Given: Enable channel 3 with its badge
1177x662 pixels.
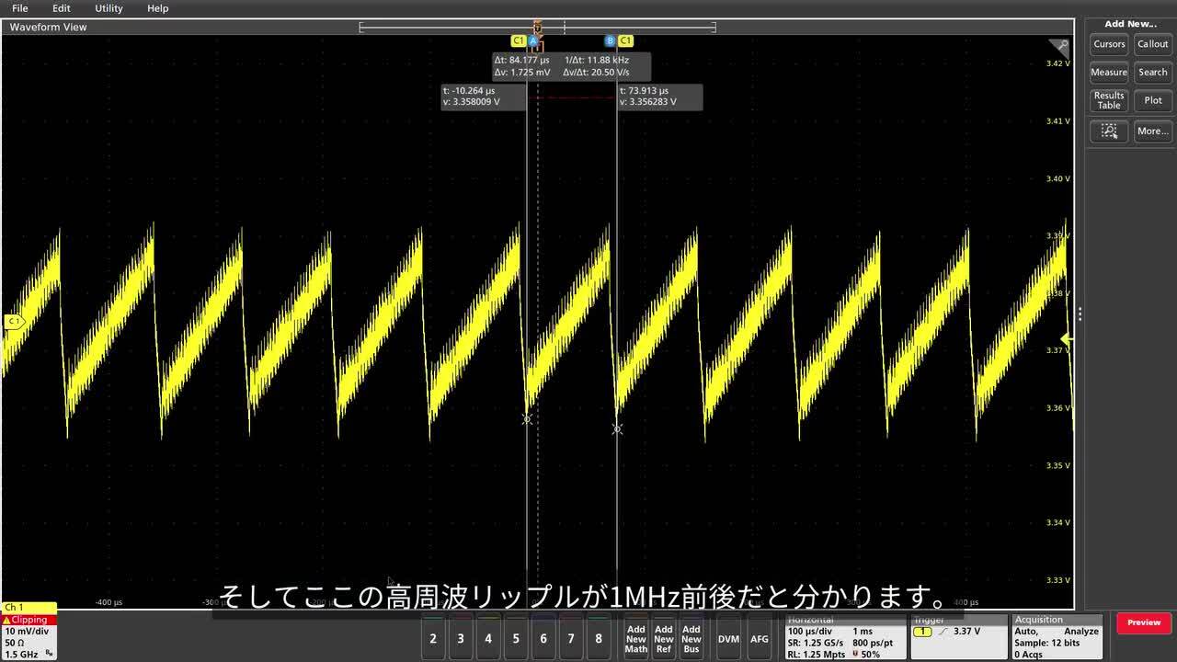Looking at the screenshot, I should [x=461, y=637].
